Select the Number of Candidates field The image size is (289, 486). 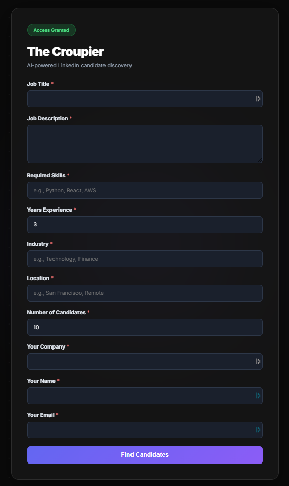coord(145,327)
